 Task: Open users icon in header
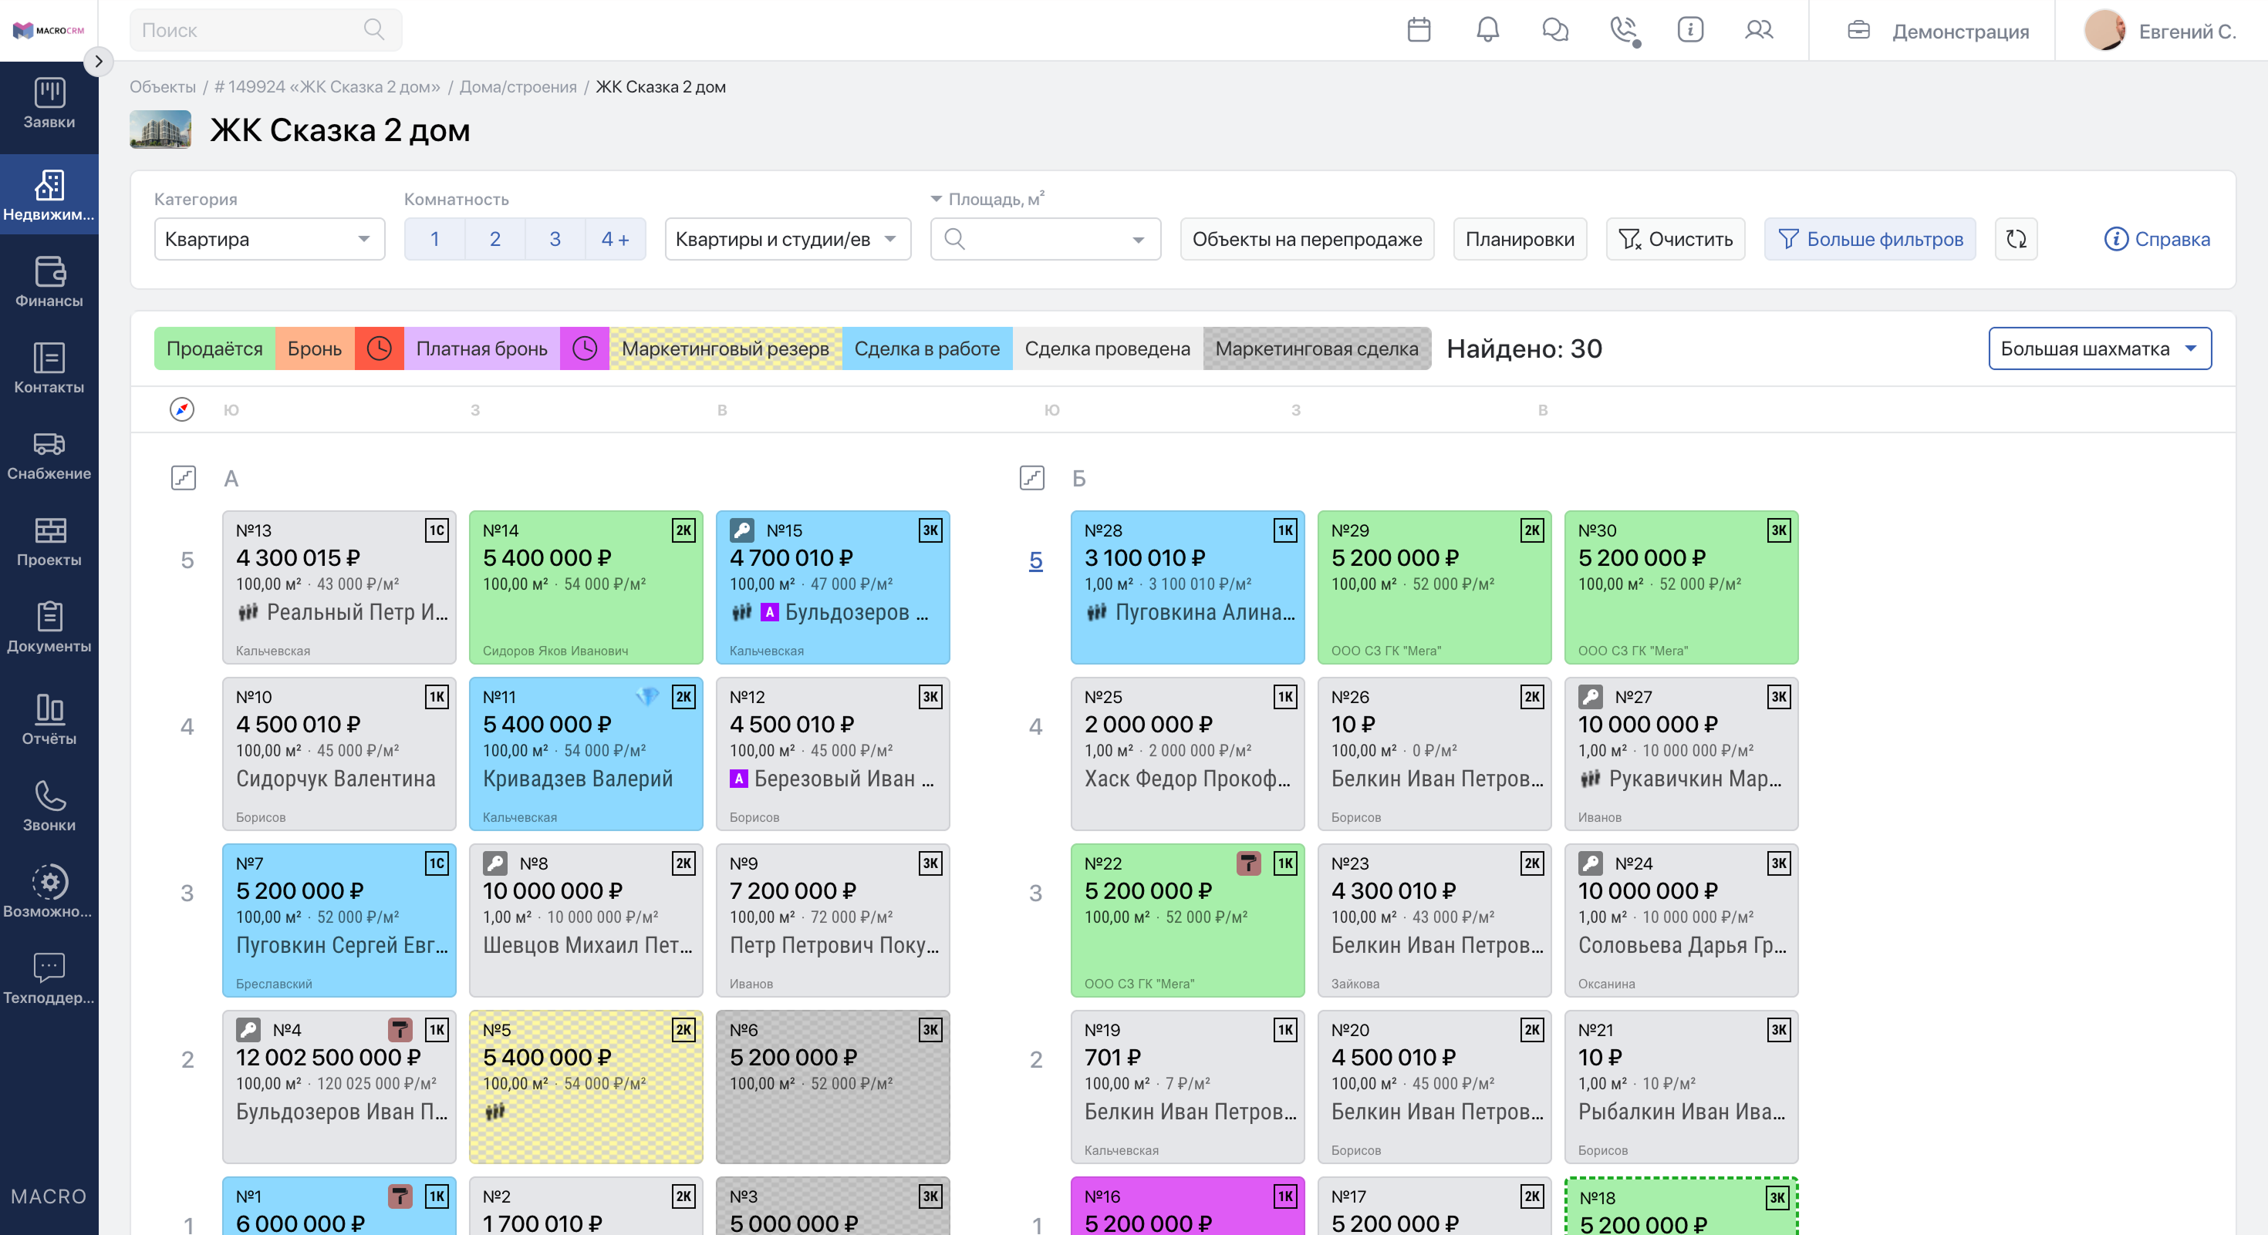tap(1758, 30)
